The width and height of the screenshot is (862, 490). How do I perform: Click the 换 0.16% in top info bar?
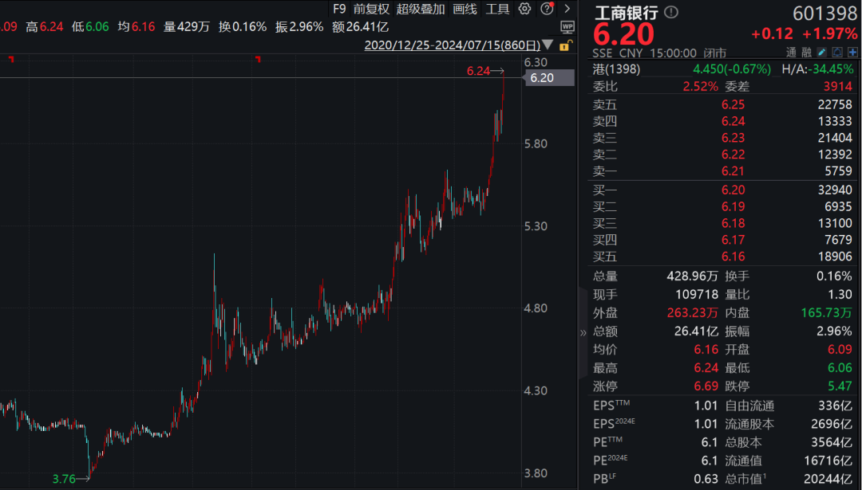click(x=243, y=27)
